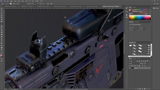Select the Gradient tool
The image size is (160, 90).
[x=1, y=32]
